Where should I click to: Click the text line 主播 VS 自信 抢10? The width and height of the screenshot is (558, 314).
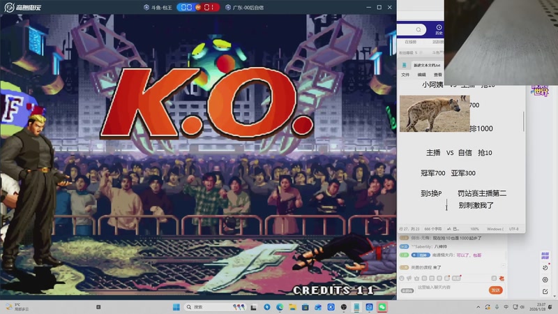[x=459, y=153]
